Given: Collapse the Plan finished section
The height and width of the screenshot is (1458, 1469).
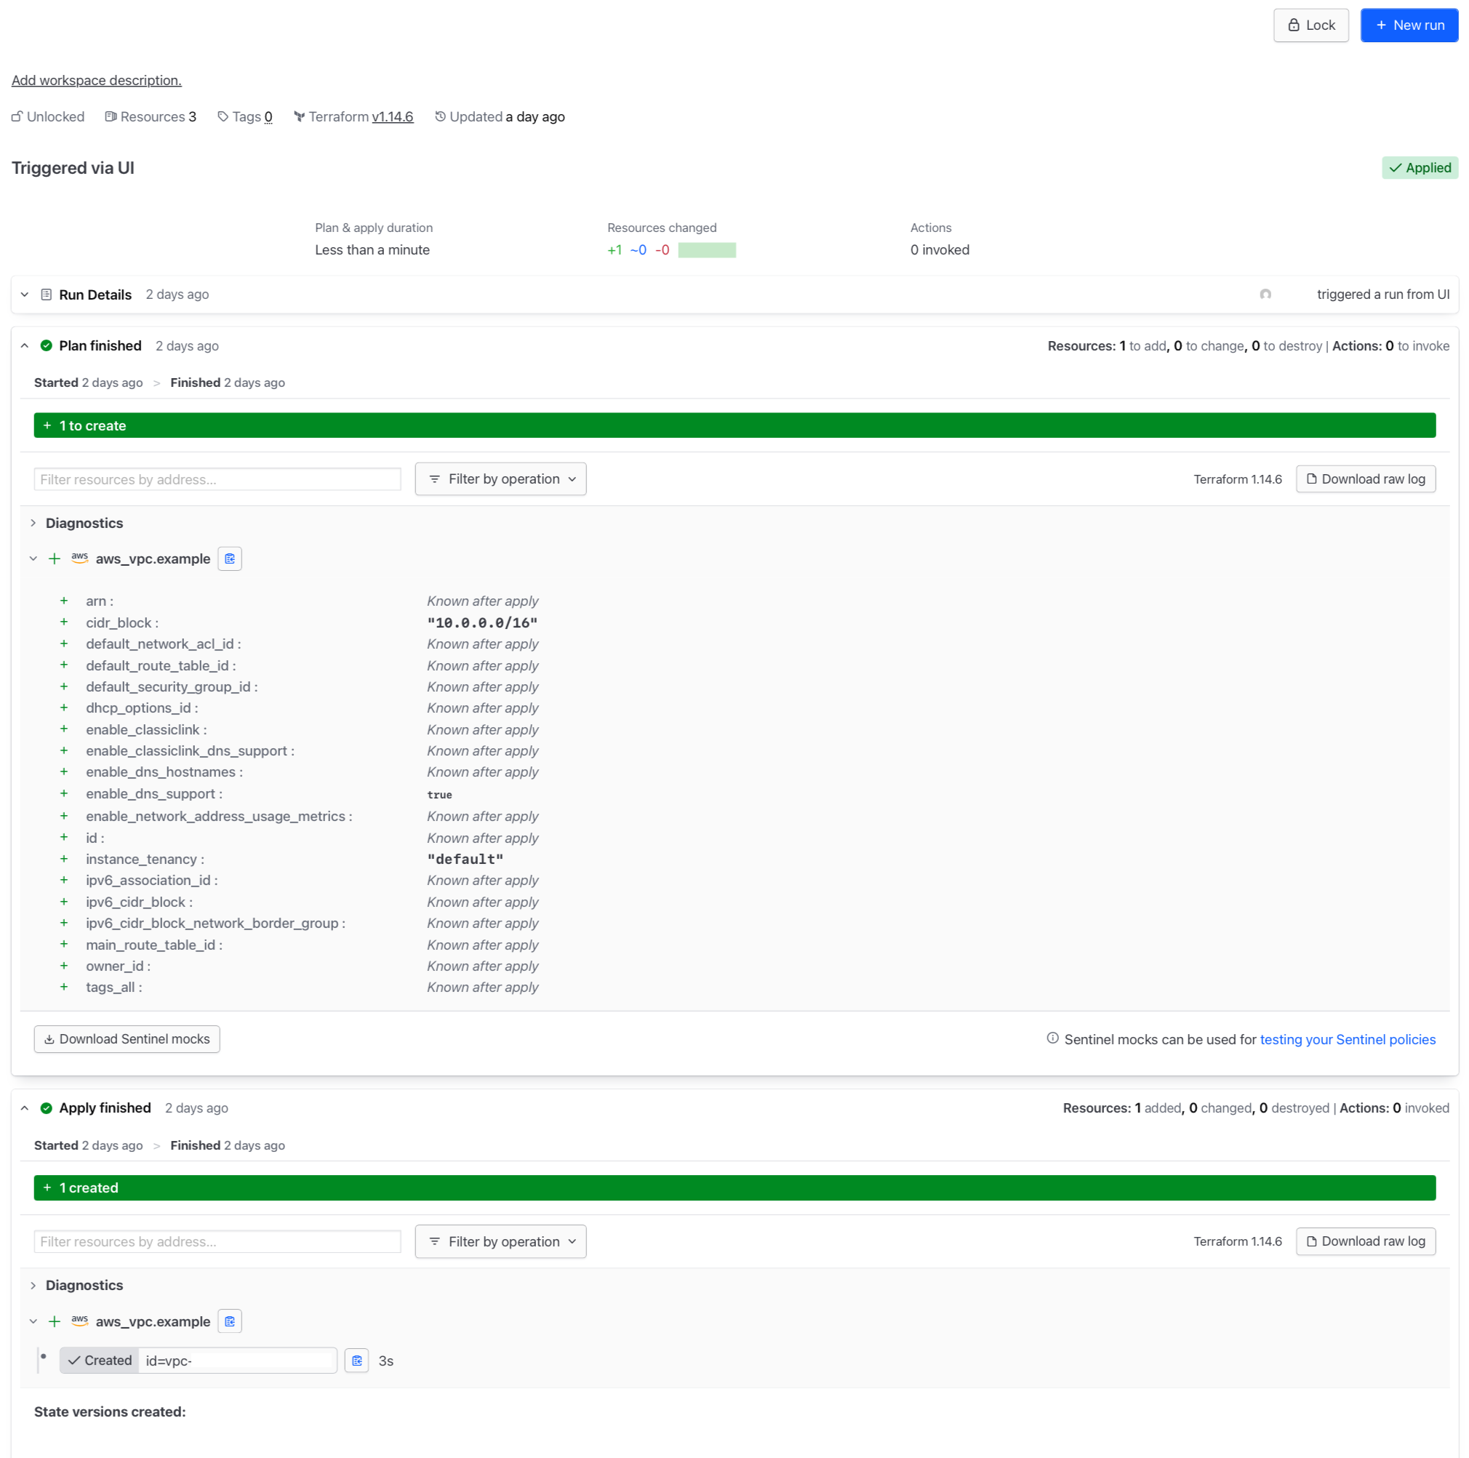Looking at the screenshot, I should pos(24,346).
